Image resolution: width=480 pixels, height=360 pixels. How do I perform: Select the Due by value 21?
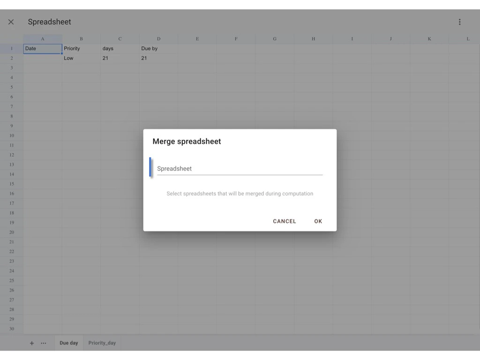point(158,58)
